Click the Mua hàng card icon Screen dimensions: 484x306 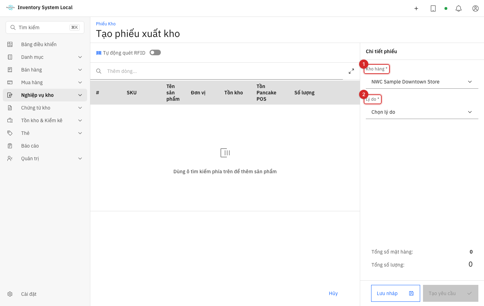(10, 82)
